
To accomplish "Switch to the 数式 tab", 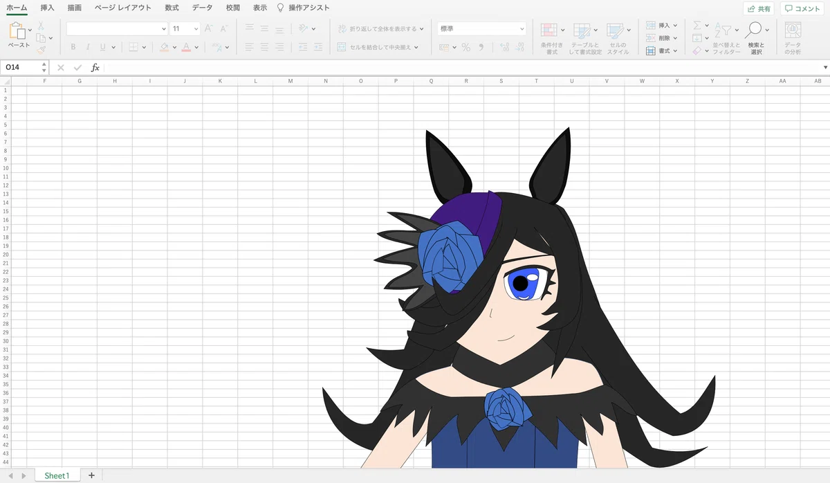I will [x=172, y=8].
